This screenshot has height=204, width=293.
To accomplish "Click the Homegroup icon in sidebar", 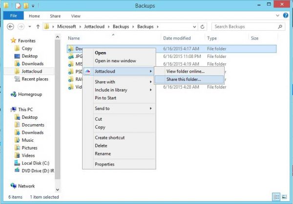I will (14, 94).
